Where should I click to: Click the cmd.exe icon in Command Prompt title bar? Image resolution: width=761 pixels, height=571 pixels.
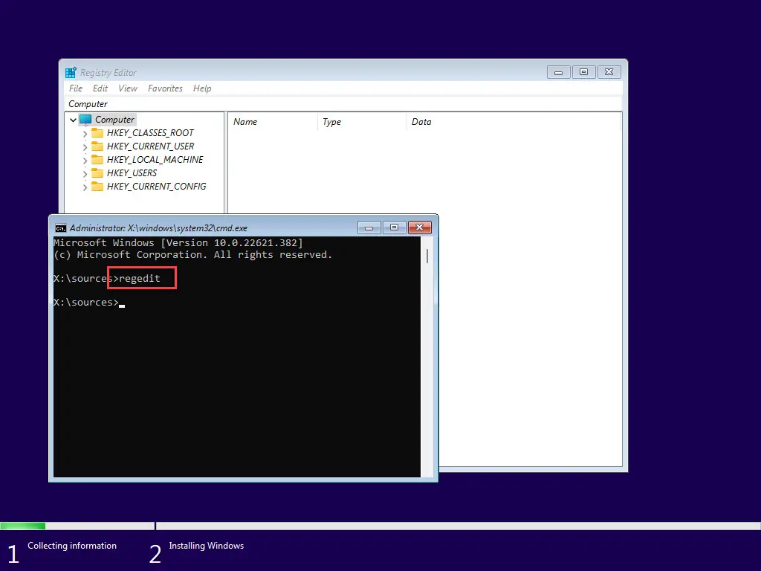61,228
